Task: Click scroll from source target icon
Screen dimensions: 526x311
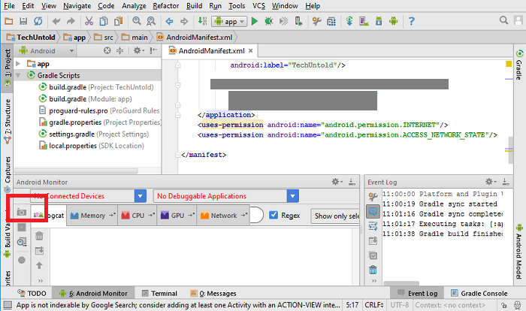Action: [107, 50]
